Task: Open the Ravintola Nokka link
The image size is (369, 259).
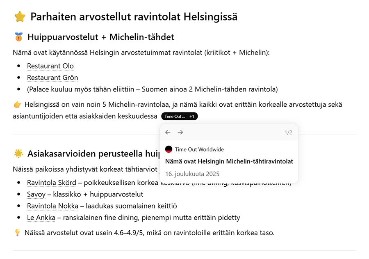Action: (52, 206)
